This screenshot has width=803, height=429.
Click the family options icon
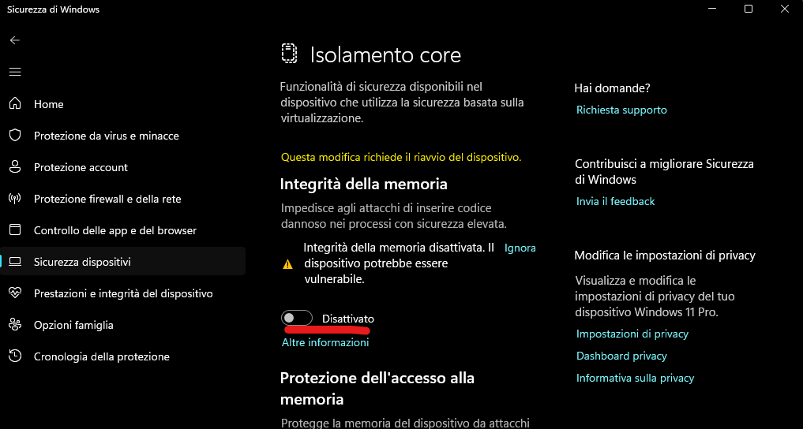(15, 325)
